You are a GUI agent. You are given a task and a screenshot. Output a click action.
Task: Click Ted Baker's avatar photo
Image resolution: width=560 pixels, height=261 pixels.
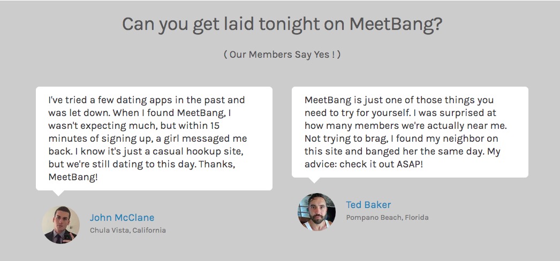(317, 212)
